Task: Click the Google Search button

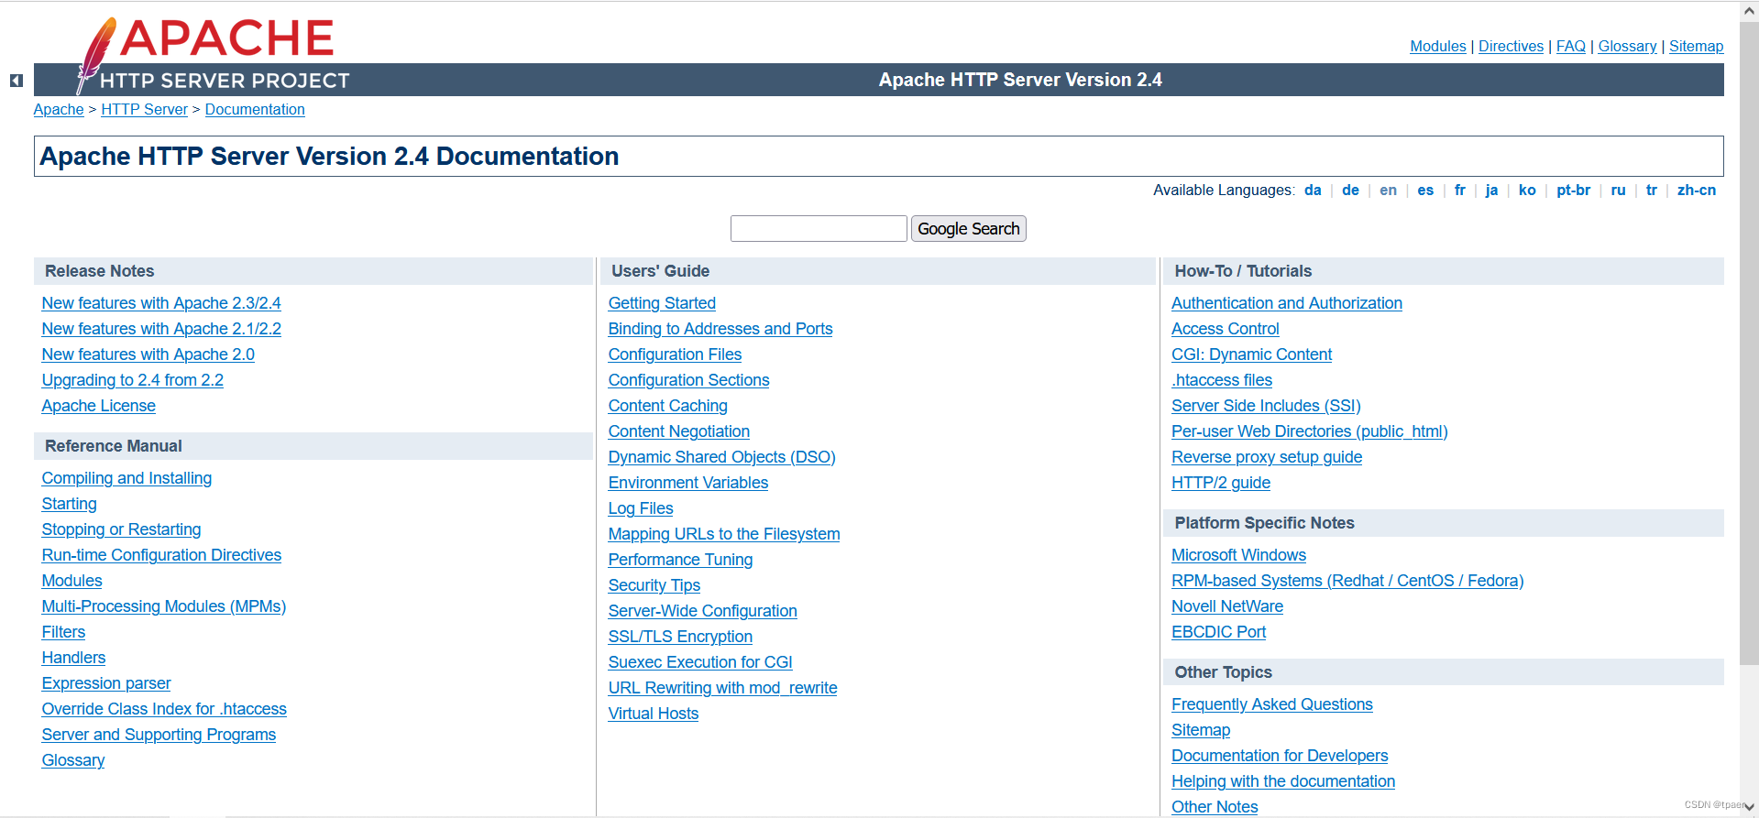Action: 968,228
